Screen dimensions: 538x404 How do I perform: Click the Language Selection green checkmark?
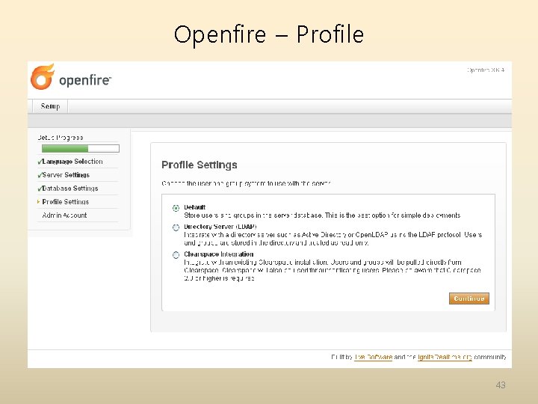(x=40, y=162)
